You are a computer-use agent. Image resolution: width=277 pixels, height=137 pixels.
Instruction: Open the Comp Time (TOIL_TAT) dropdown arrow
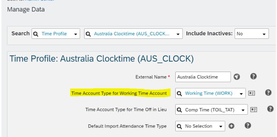pos(243,110)
